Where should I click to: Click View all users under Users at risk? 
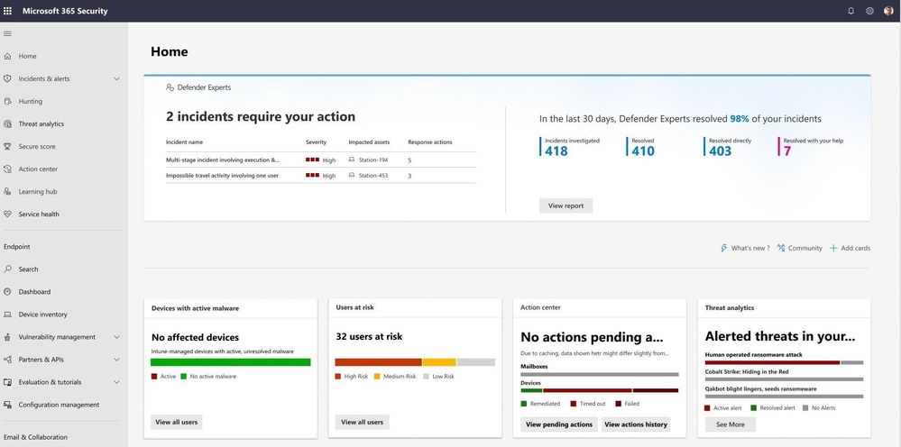tap(362, 422)
